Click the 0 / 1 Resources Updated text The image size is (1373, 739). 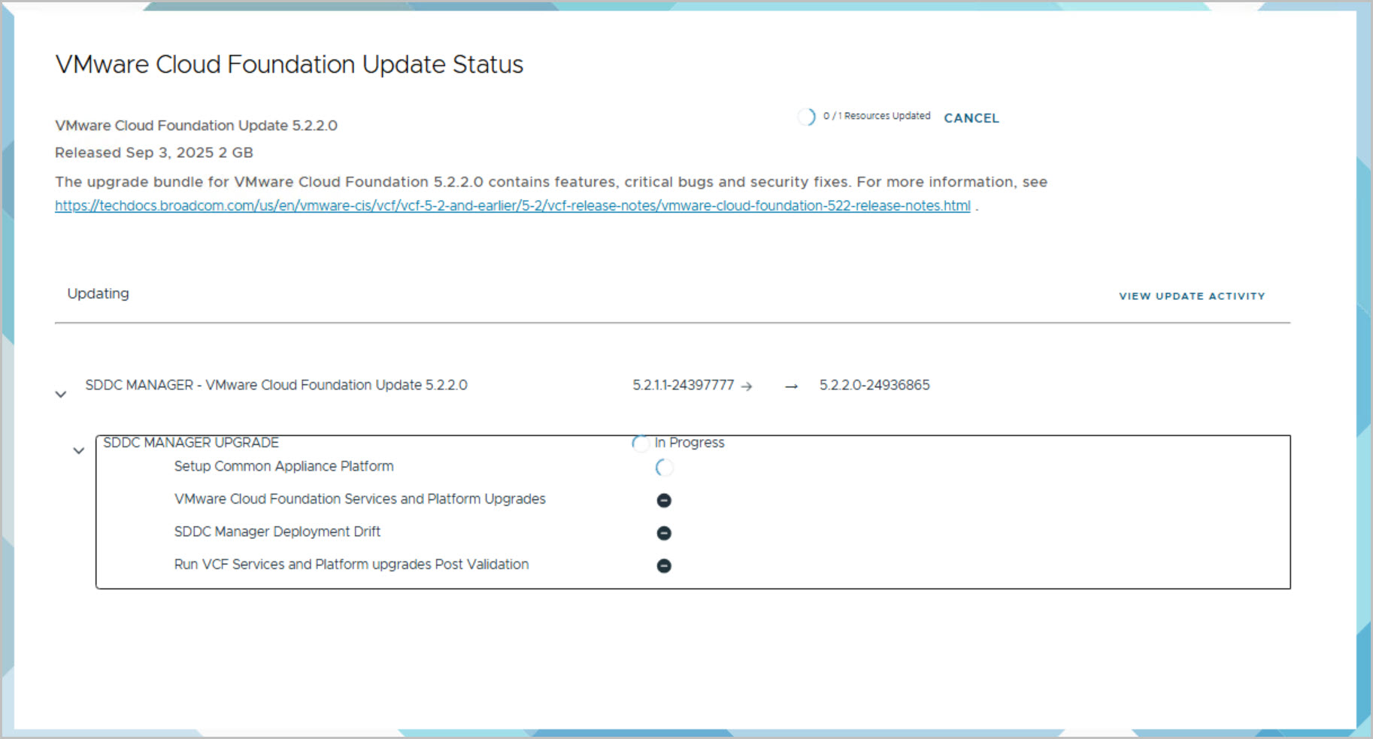tap(876, 116)
